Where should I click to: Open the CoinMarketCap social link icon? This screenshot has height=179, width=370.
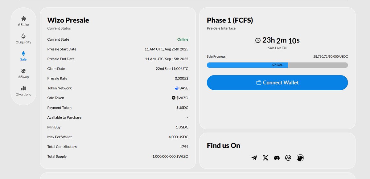pyautogui.click(x=288, y=158)
